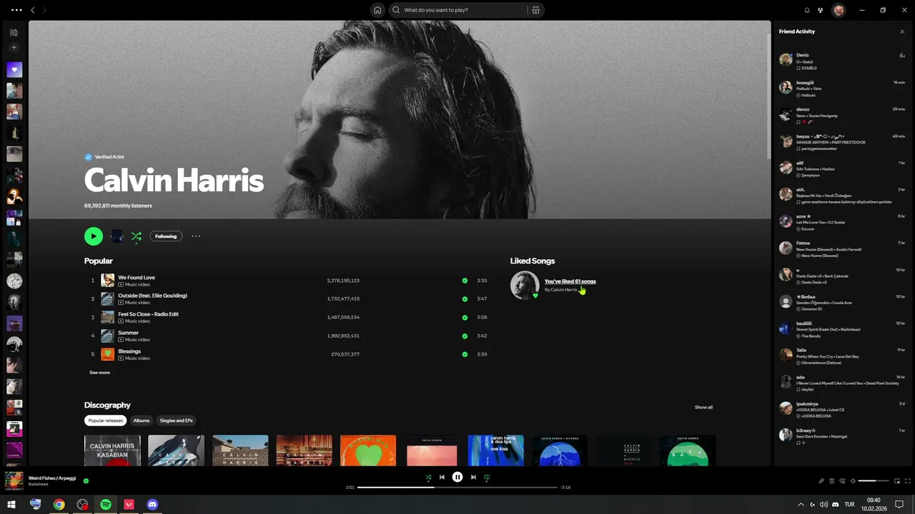Open the 'One Kiss' Dua Lipa cover

pyautogui.click(x=495, y=450)
